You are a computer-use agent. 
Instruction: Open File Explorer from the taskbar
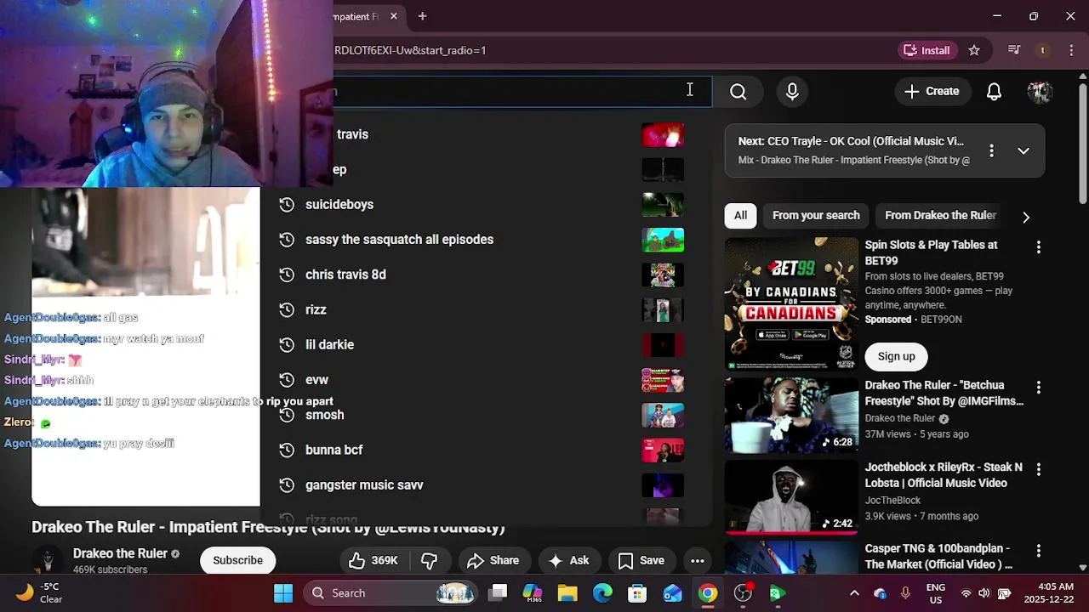(x=567, y=593)
